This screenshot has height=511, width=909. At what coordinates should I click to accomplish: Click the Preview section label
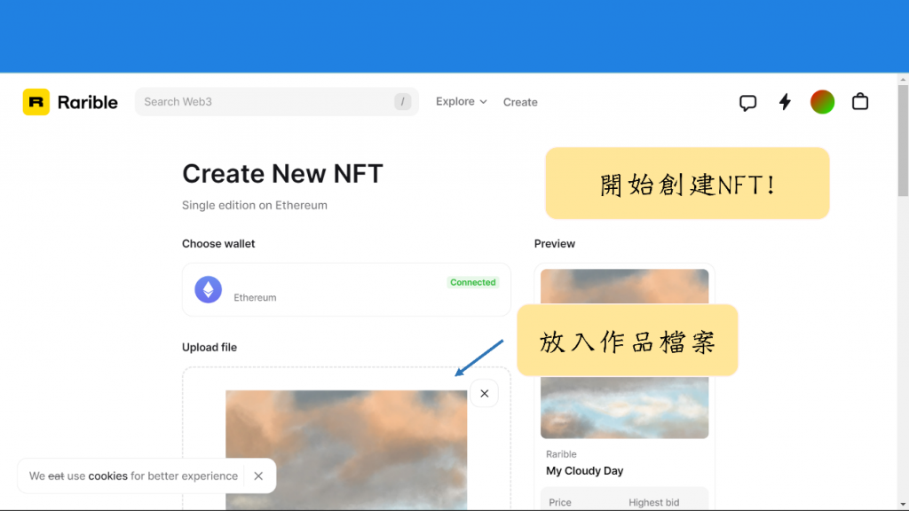[554, 244]
